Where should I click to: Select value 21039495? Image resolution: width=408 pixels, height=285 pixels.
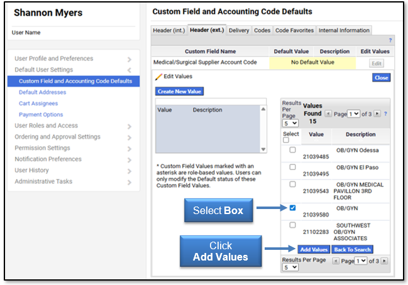tap(316, 174)
